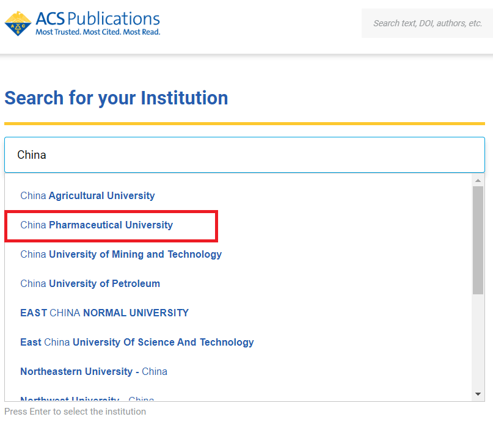
Task: Click the 'Press Enter to select' hint text
Action: 75,412
